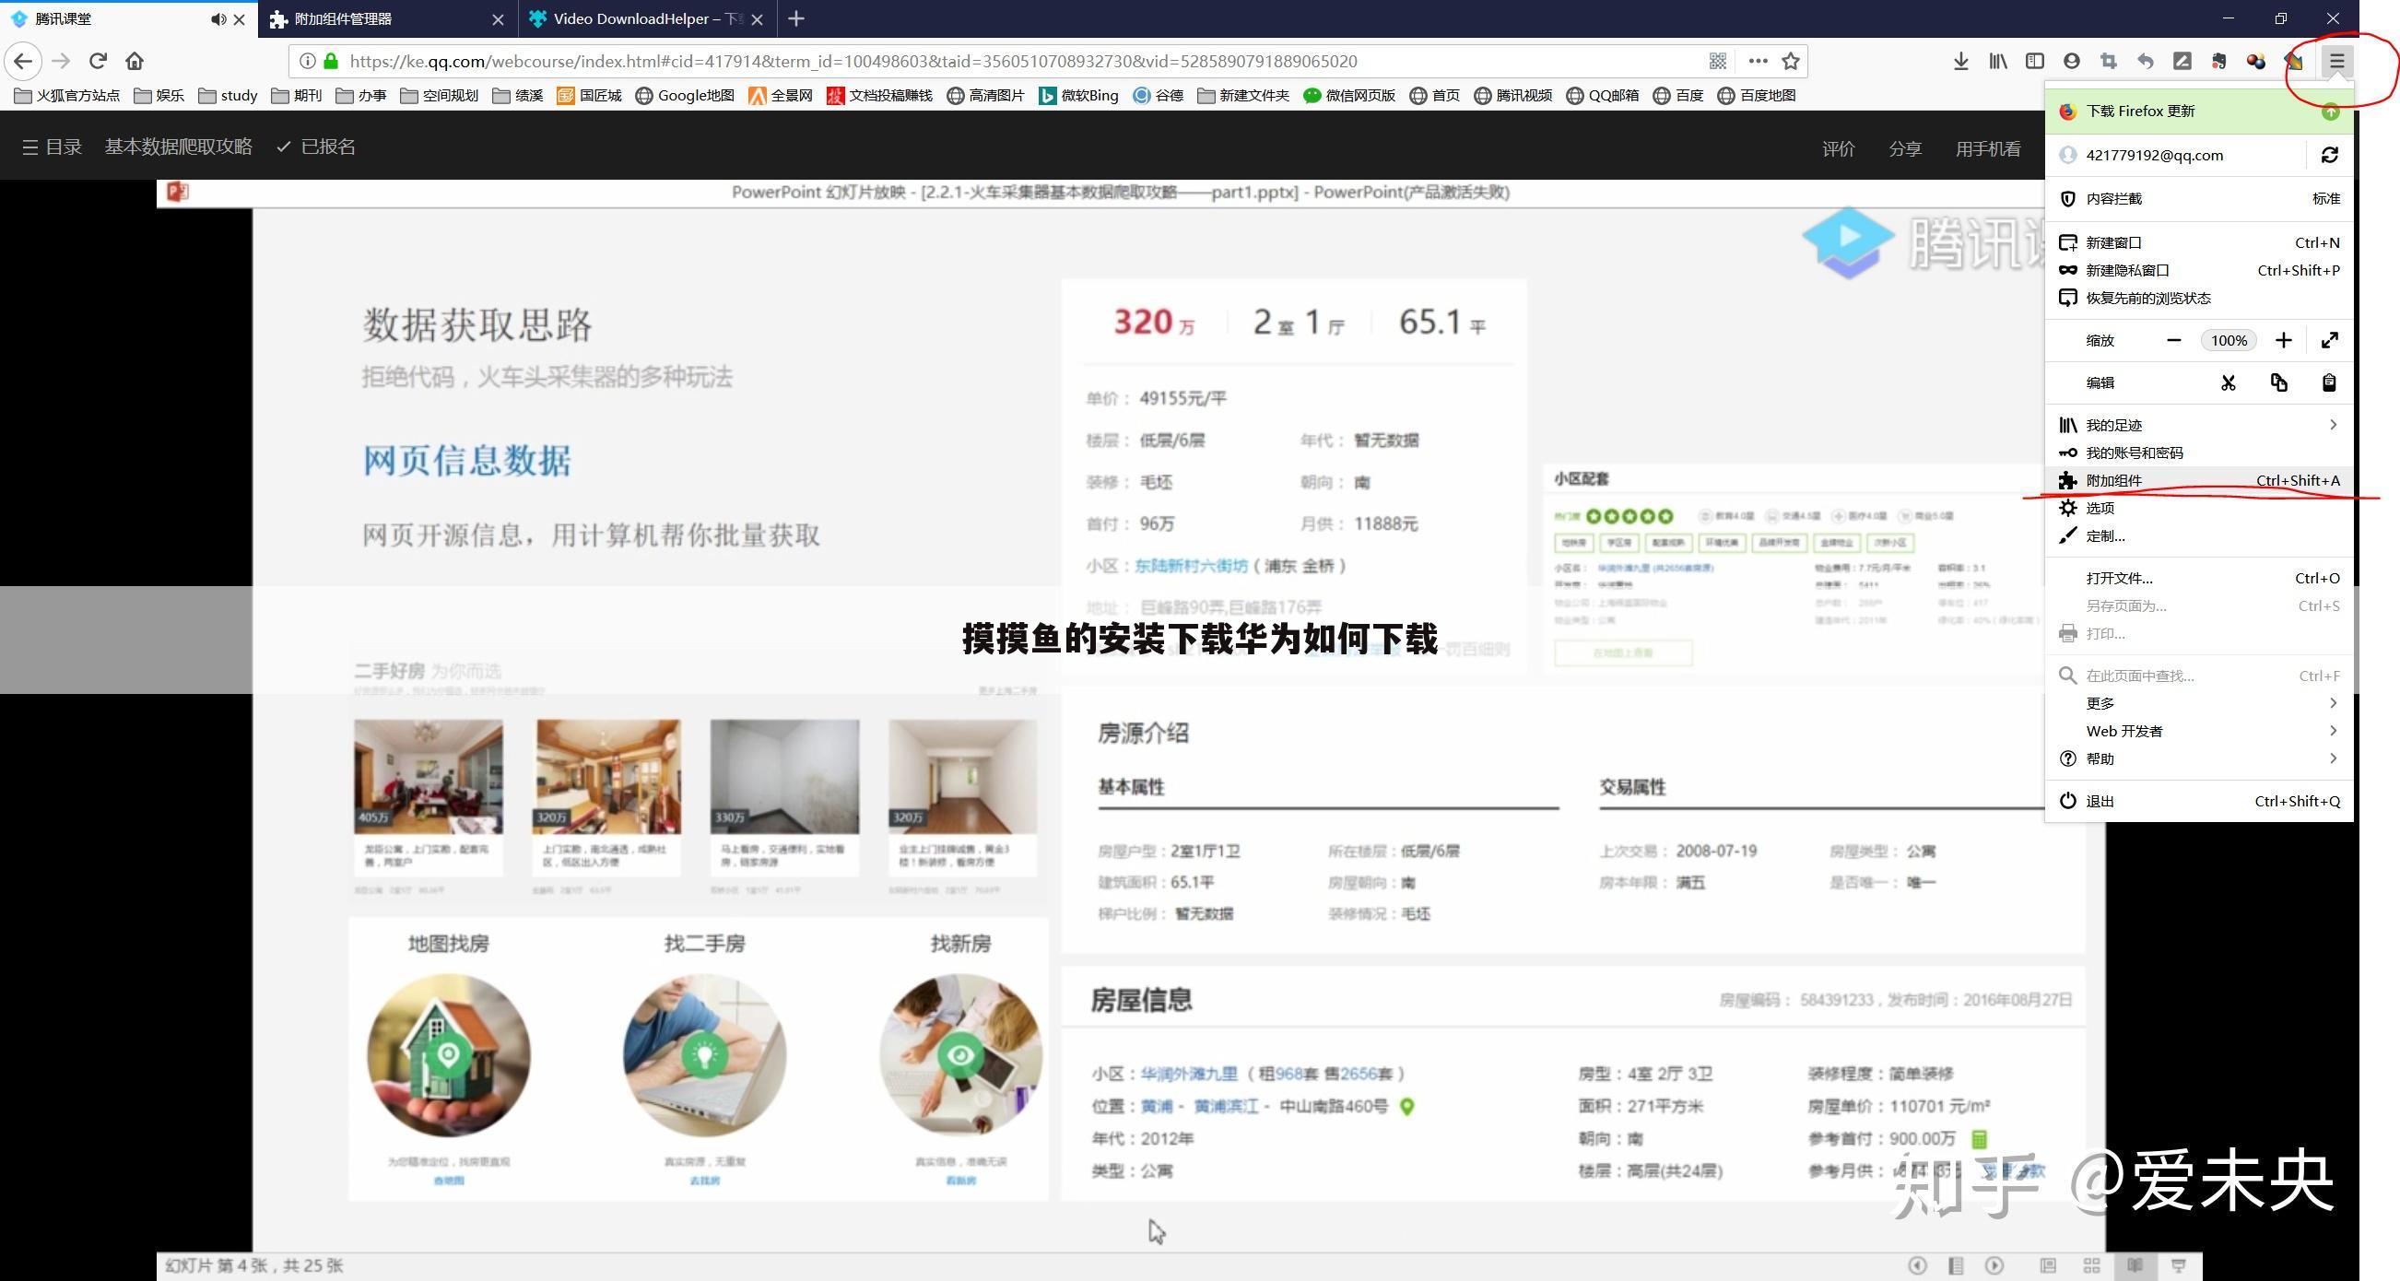Choose 新建窗口 menu item
The width and height of the screenshot is (2400, 1281).
(2199, 243)
